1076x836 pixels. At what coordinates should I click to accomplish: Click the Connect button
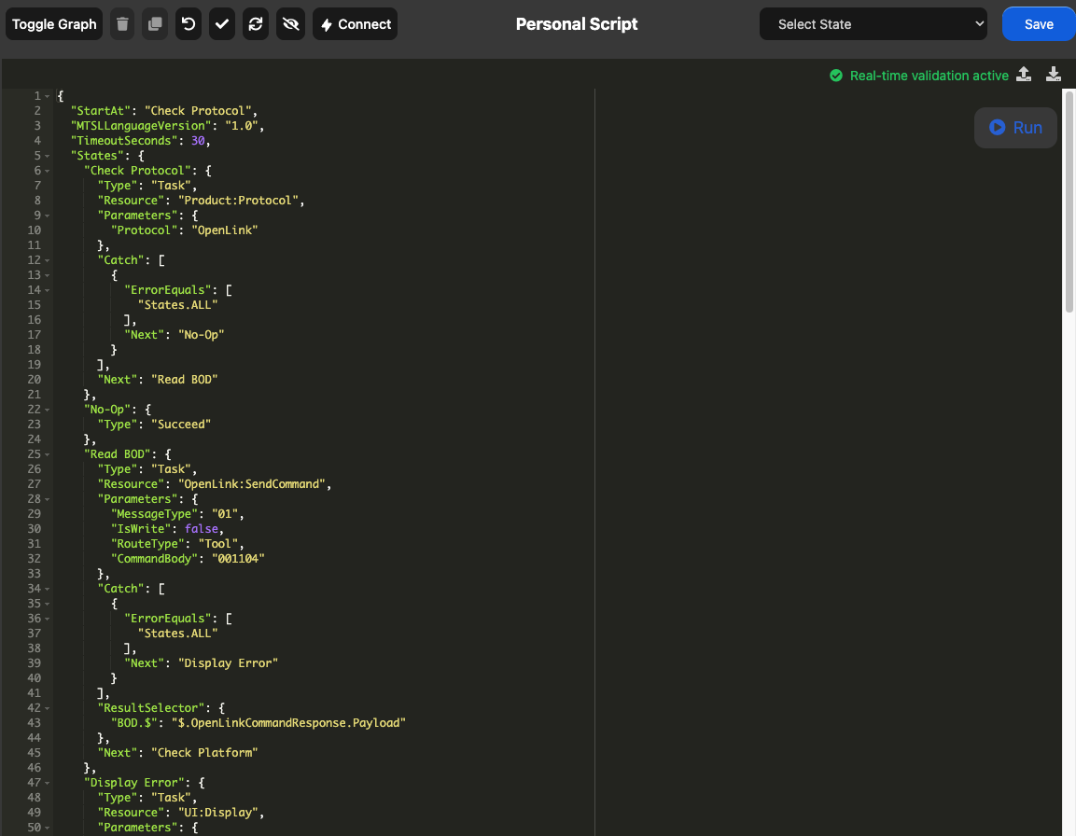355,24
